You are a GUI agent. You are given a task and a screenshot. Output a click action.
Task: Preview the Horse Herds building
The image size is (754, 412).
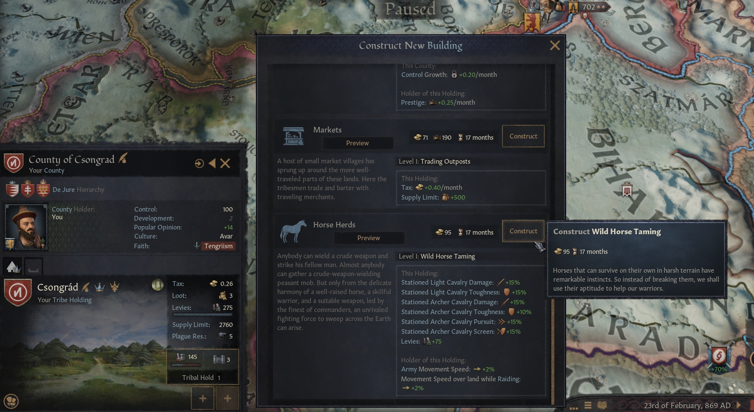pos(368,238)
